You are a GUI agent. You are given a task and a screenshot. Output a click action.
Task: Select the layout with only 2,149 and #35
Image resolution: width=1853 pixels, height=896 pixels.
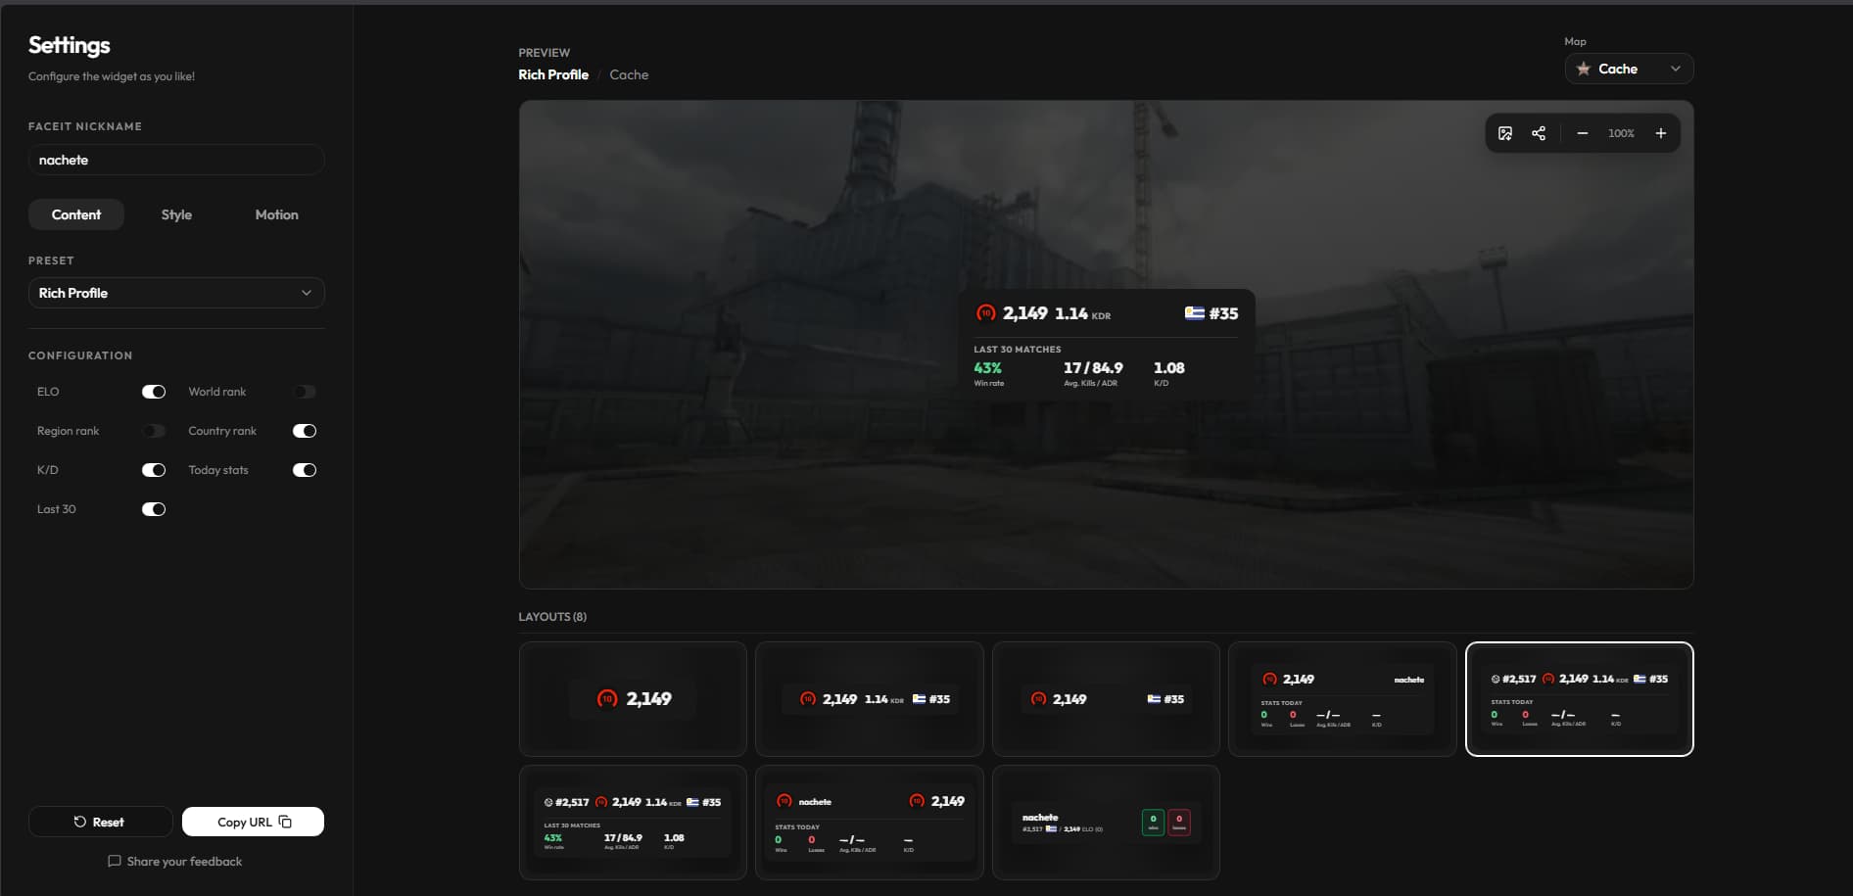pyautogui.click(x=1106, y=699)
